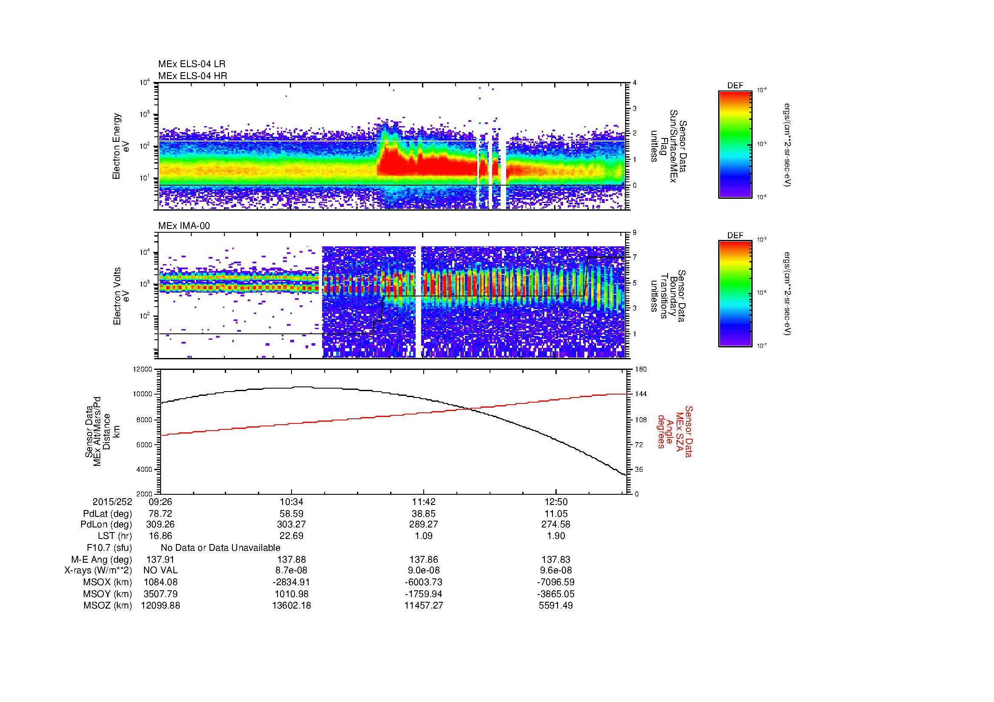This screenshot has width=994, height=702.
Task: Click the PdLat value '58.59'
Action: (292, 514)
